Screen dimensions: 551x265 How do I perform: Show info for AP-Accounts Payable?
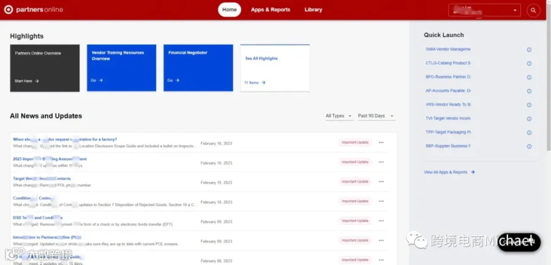pos(529,91)
